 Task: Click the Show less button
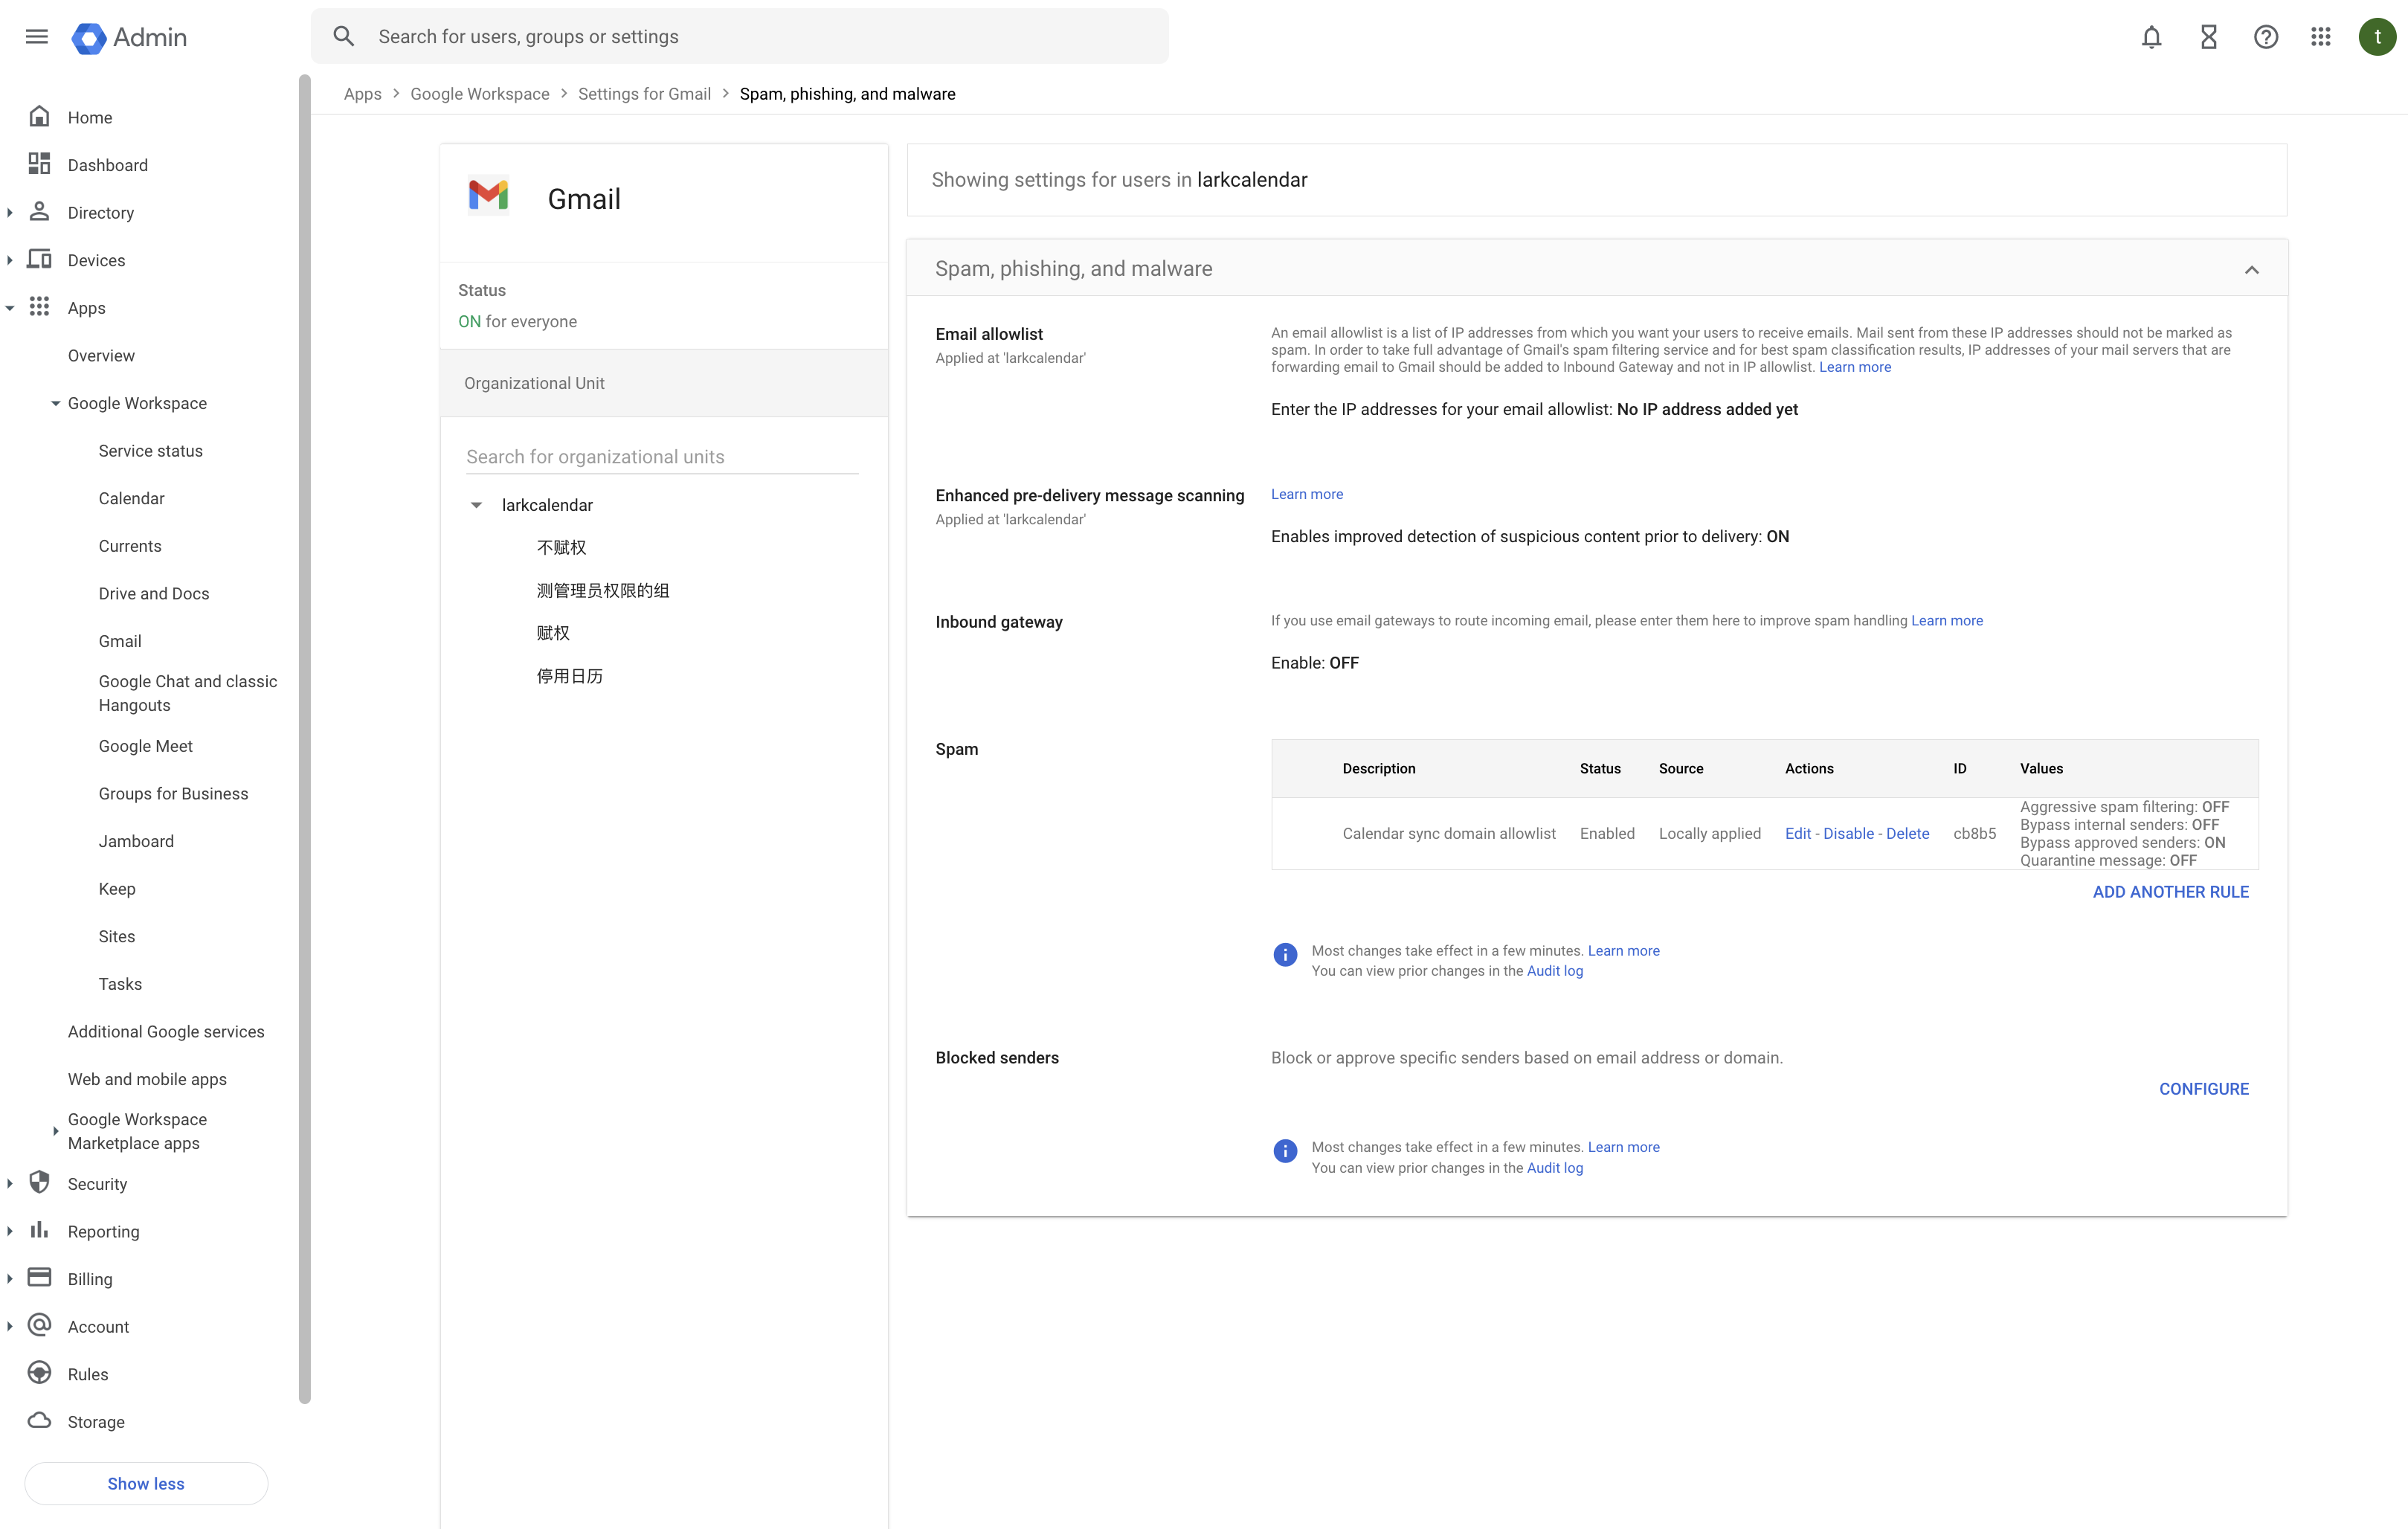(146, 1483)
